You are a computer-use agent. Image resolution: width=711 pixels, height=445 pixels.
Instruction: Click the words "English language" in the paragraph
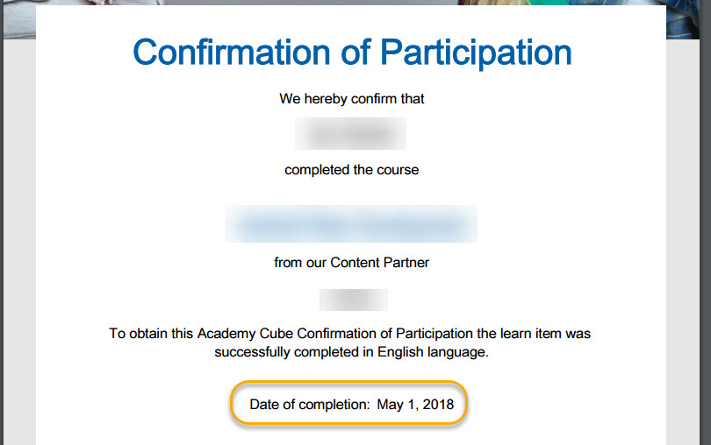[431, 352]
